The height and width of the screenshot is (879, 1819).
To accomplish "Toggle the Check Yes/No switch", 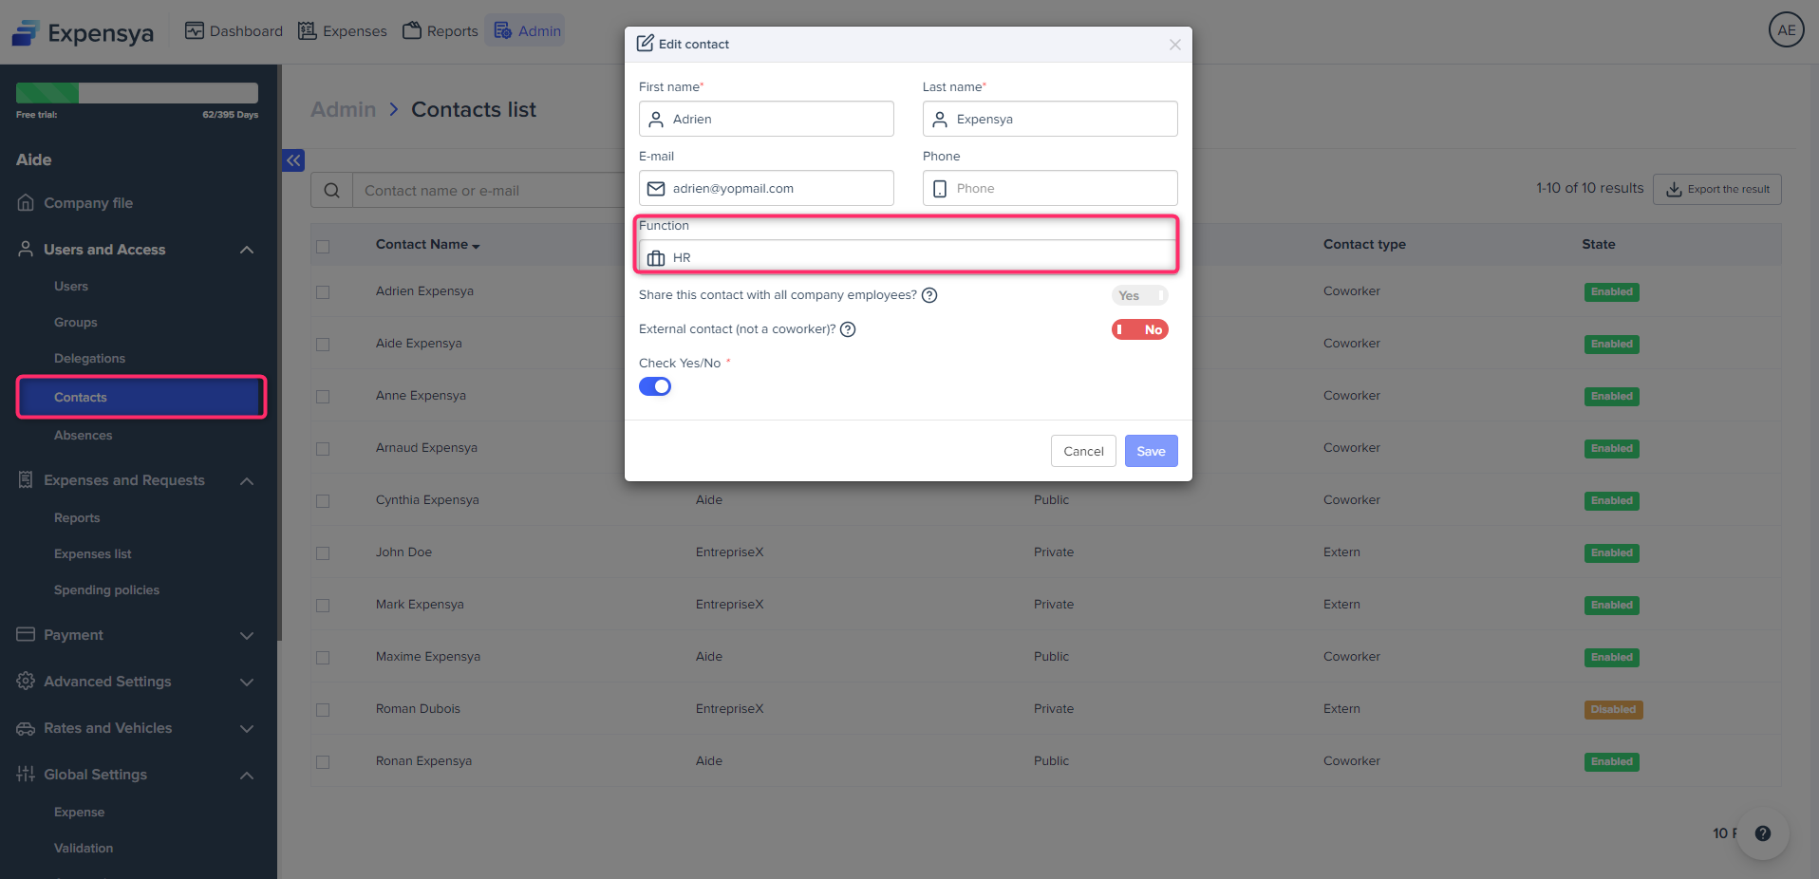I will [x=655, y=386].
